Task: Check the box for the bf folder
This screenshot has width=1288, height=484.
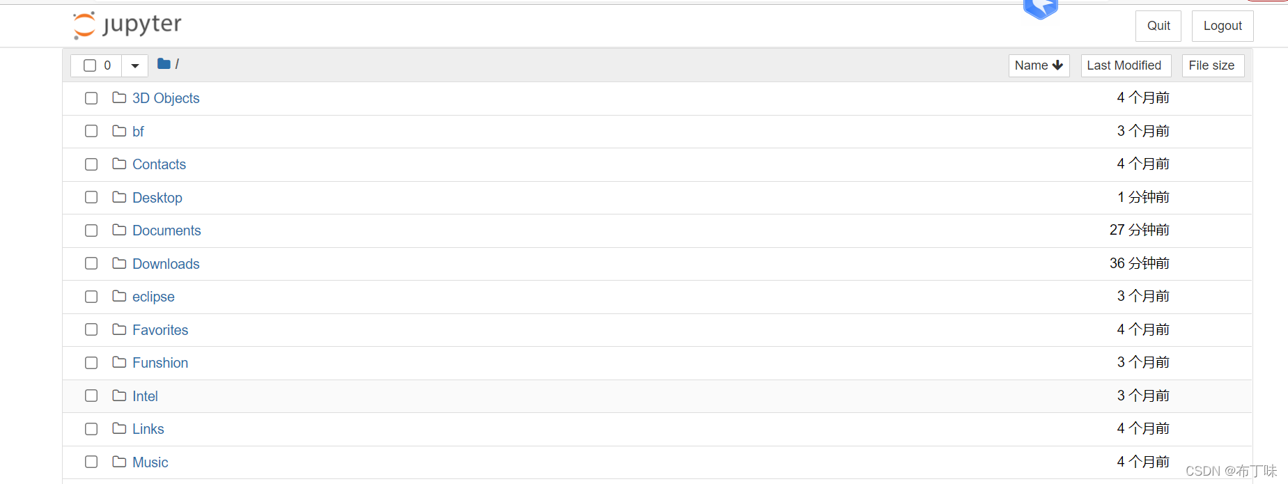Action: (91, 131)
